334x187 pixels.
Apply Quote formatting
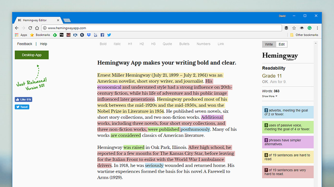[167, 44]
